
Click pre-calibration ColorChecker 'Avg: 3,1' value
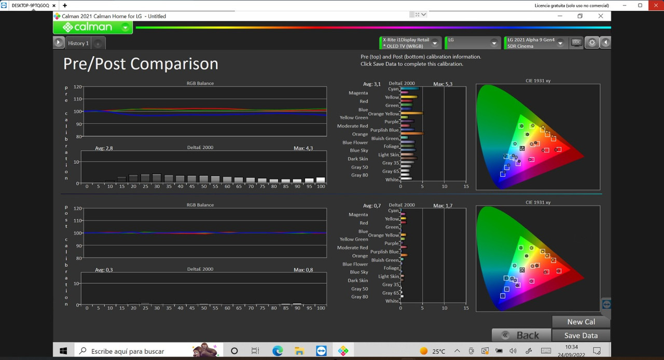point(372,84)
